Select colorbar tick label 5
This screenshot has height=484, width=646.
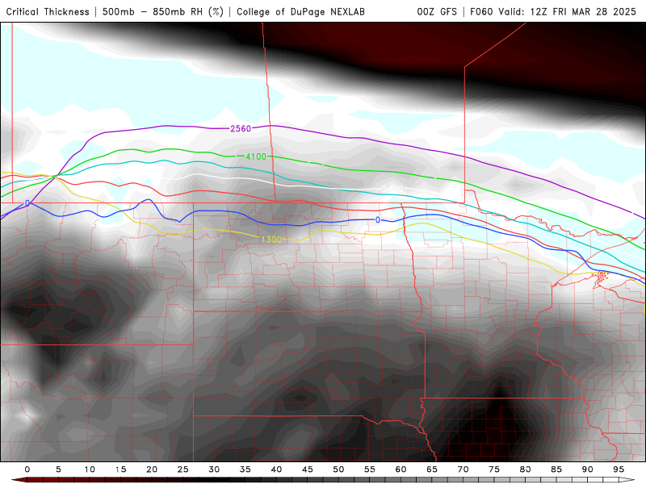58,469
